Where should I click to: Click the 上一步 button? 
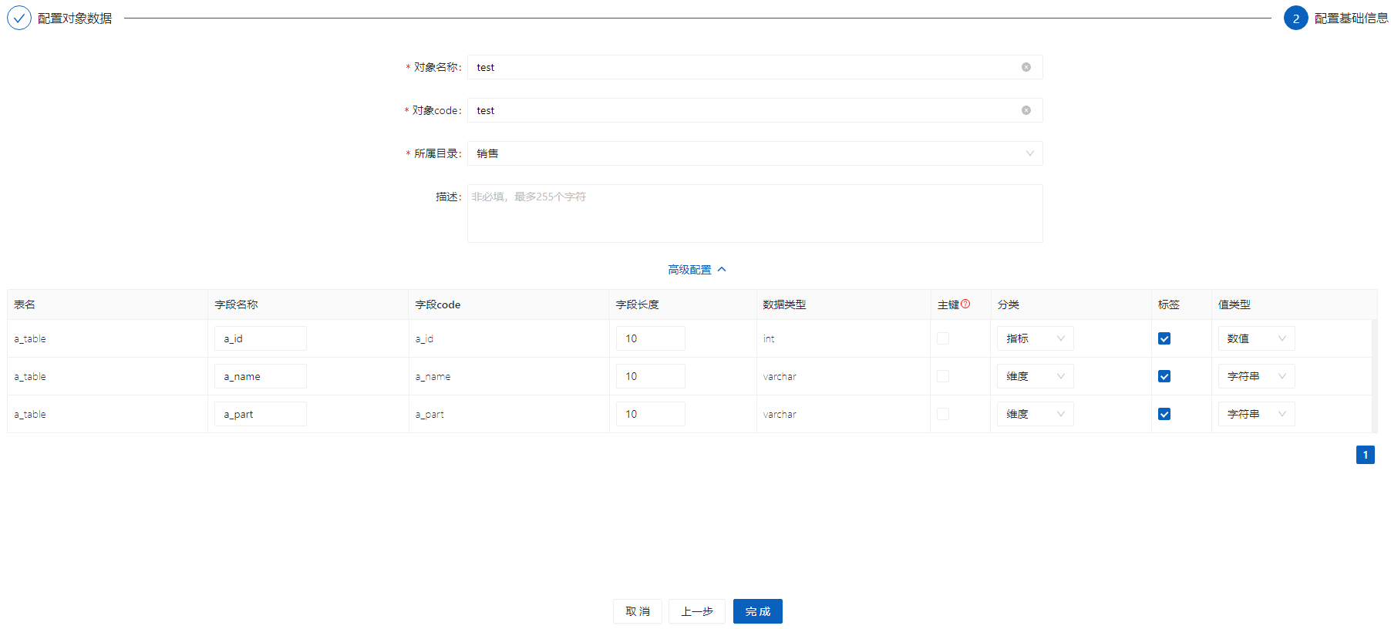click(x=696, y=611)
